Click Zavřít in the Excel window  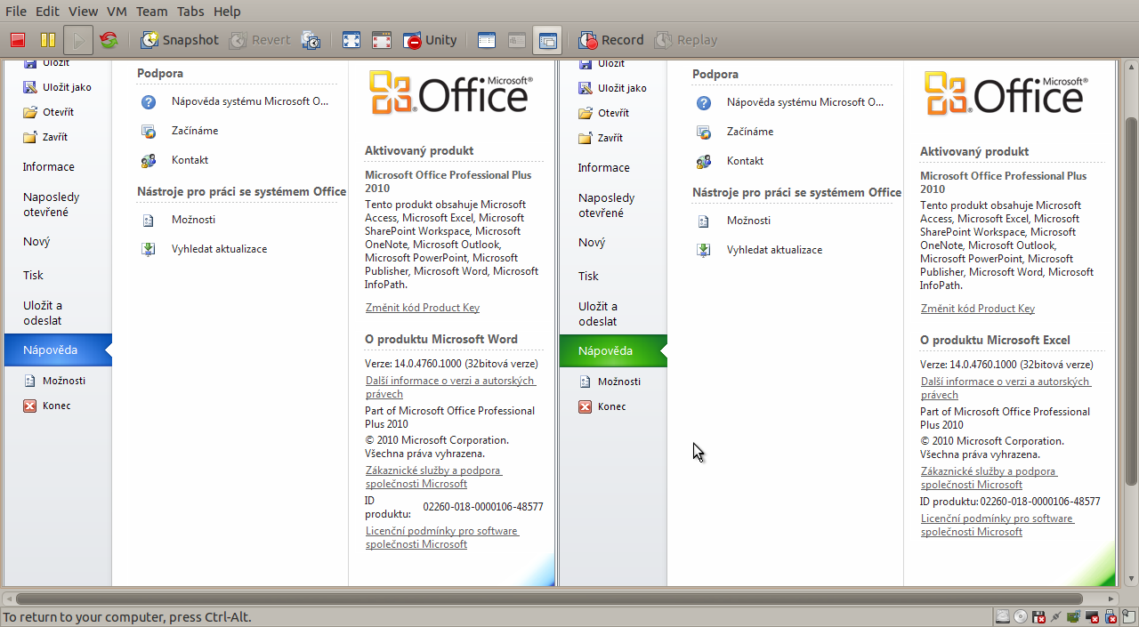tap(600, 138)
